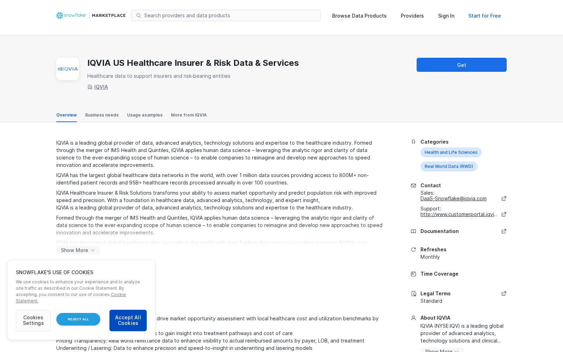The width and height of the screenshot is (563, 352).
Task: Click the Legal Terms document icon
Action: tap(413, 294)
